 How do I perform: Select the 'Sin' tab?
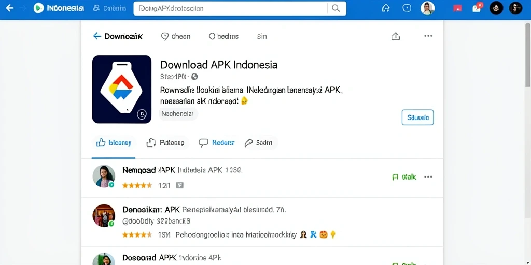point(262,36)
